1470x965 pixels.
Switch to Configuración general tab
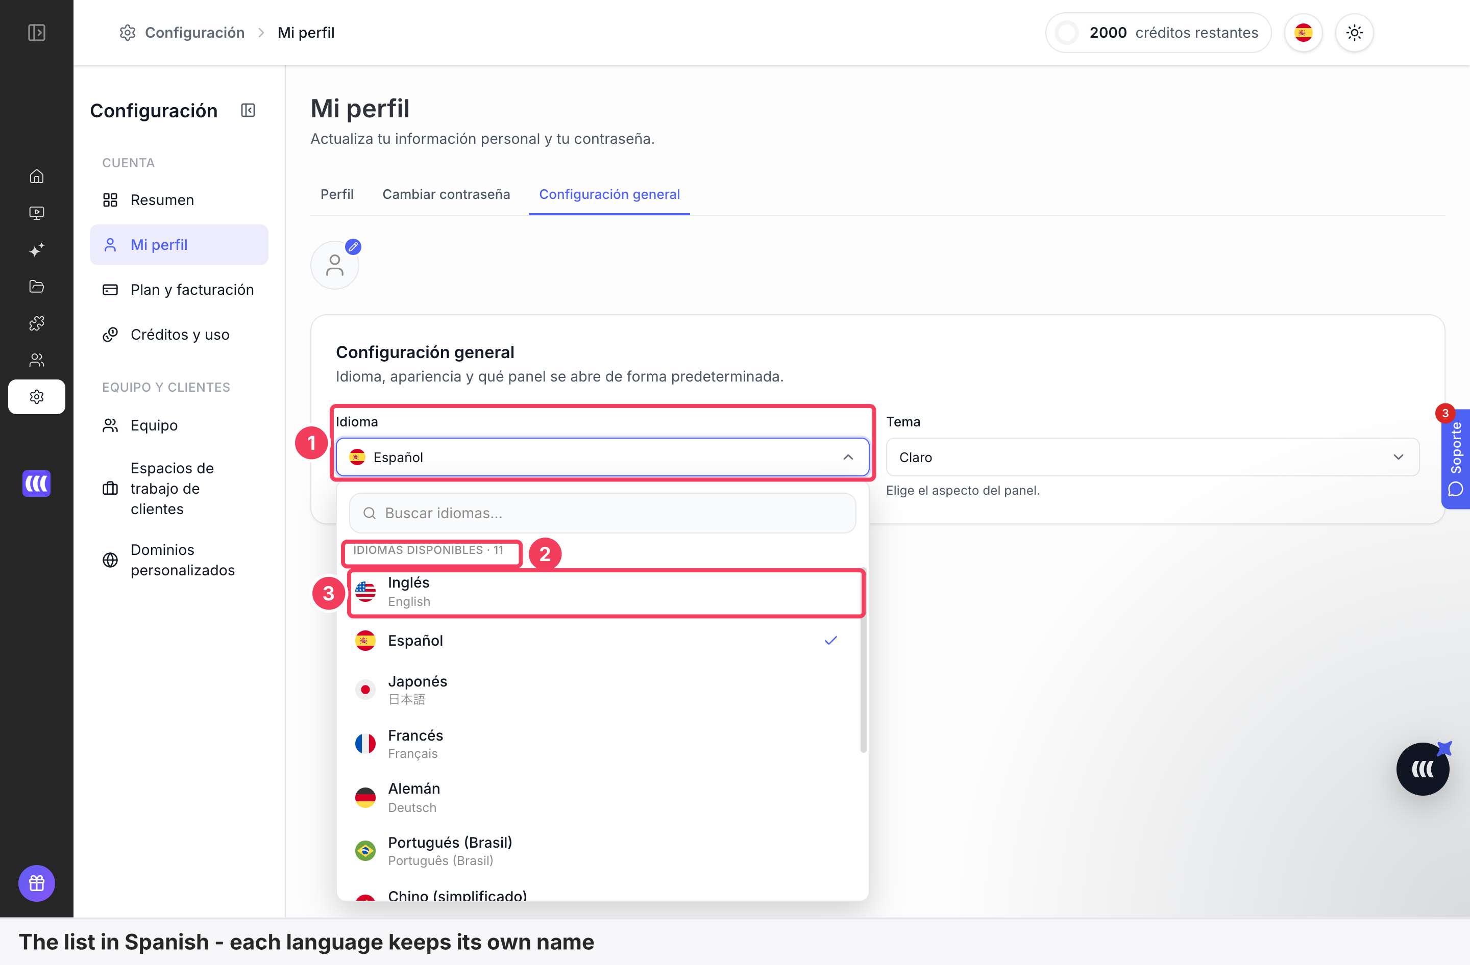tap(609, 194)
